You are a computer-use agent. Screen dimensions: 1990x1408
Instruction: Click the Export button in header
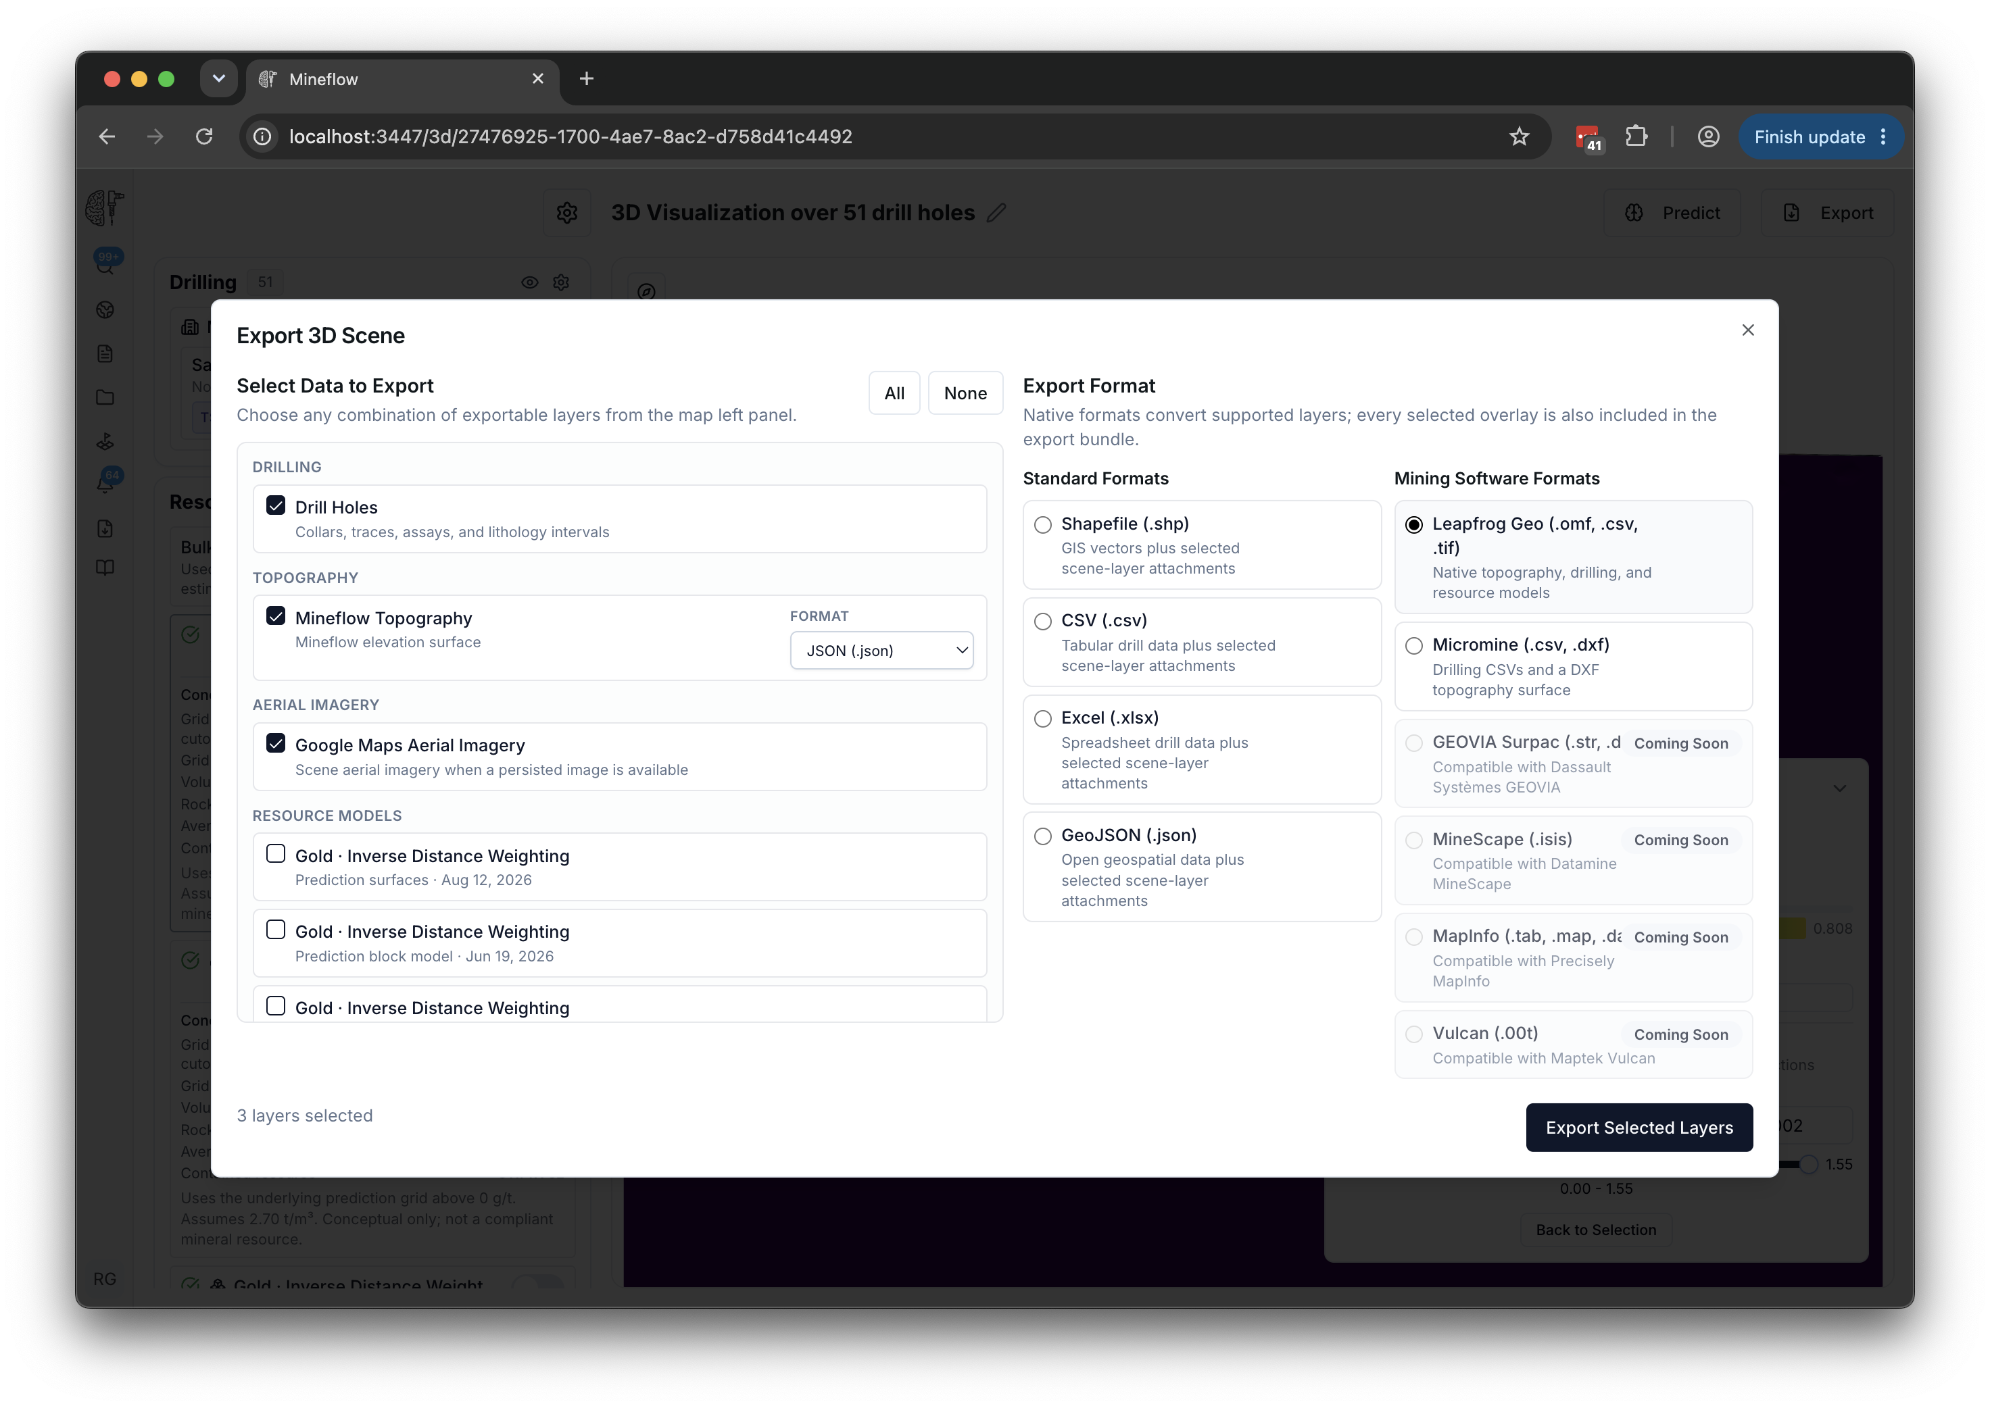pos(1827,212)
